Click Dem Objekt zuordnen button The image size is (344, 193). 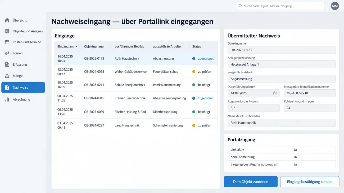(251, 182)
